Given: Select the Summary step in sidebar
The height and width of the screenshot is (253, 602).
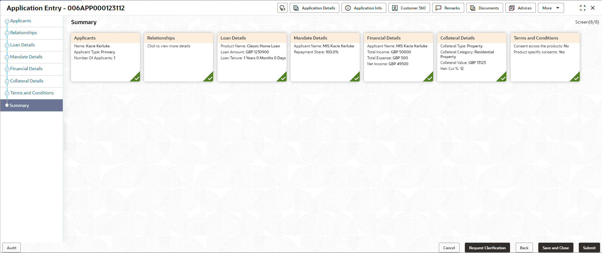Looking at the screenshot, I should click(x=19, y=105).
